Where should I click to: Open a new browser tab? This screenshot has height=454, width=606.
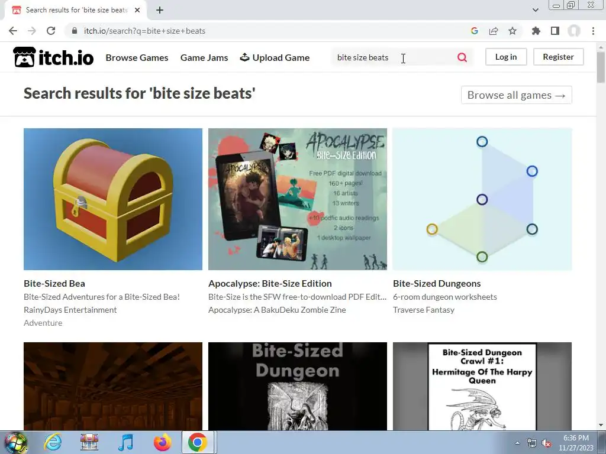click(x=160, y=10)
